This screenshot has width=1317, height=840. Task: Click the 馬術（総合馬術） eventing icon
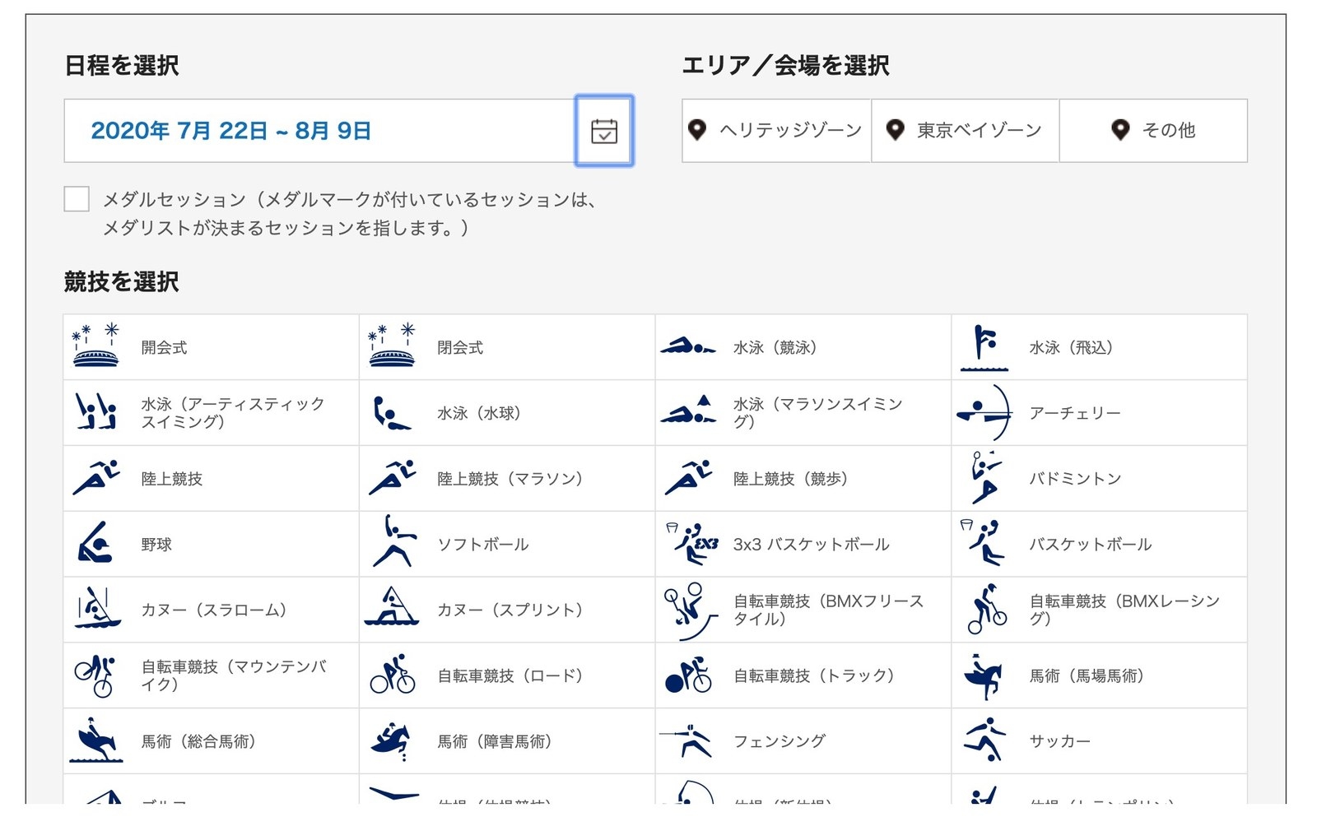[x=95, y=740]
